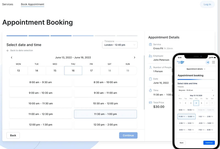Go to next week with right chevron

(134, 57)
